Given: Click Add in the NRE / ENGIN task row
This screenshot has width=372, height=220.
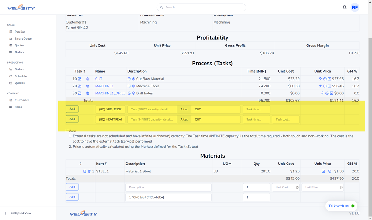Looking at the screenshot, I should pyautogui.click(x=72, y=109).
